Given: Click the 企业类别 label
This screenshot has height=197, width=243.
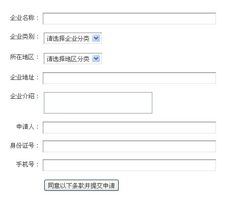Looking at the screenshot, I should pos(22,37).
